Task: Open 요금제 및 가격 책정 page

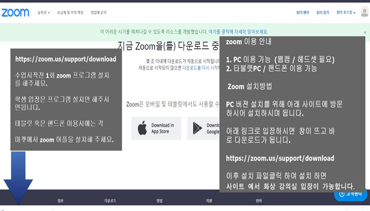Action: [x=70, y=13]
